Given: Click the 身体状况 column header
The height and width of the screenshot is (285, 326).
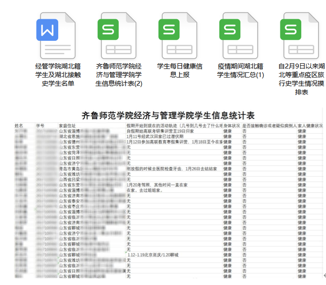Looking at the screenshot, I should [232, 126].
